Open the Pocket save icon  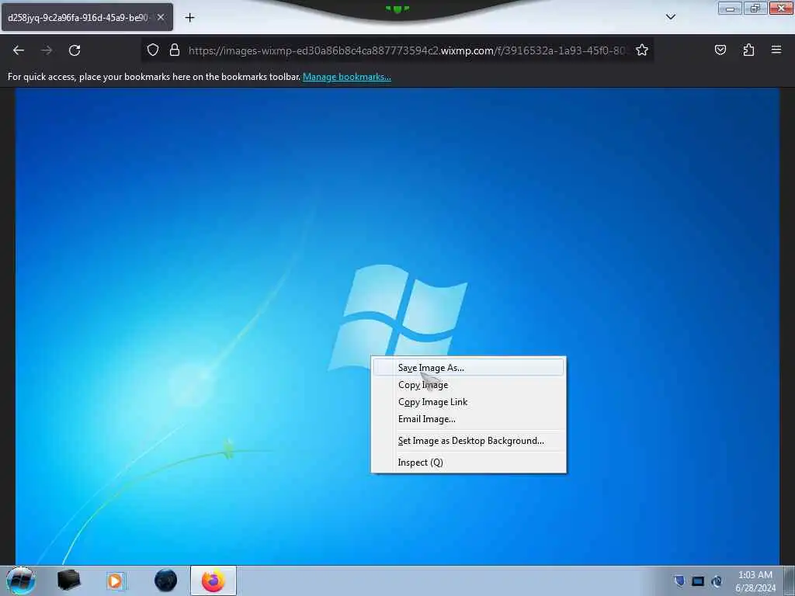(720, 50)
